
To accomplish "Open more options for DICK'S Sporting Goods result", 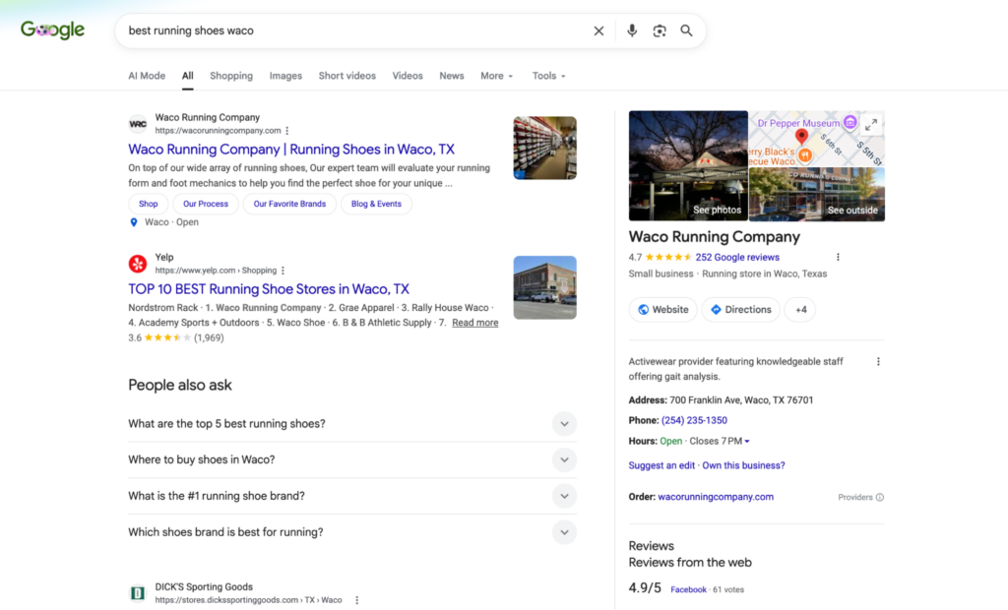I will [356, 600].
